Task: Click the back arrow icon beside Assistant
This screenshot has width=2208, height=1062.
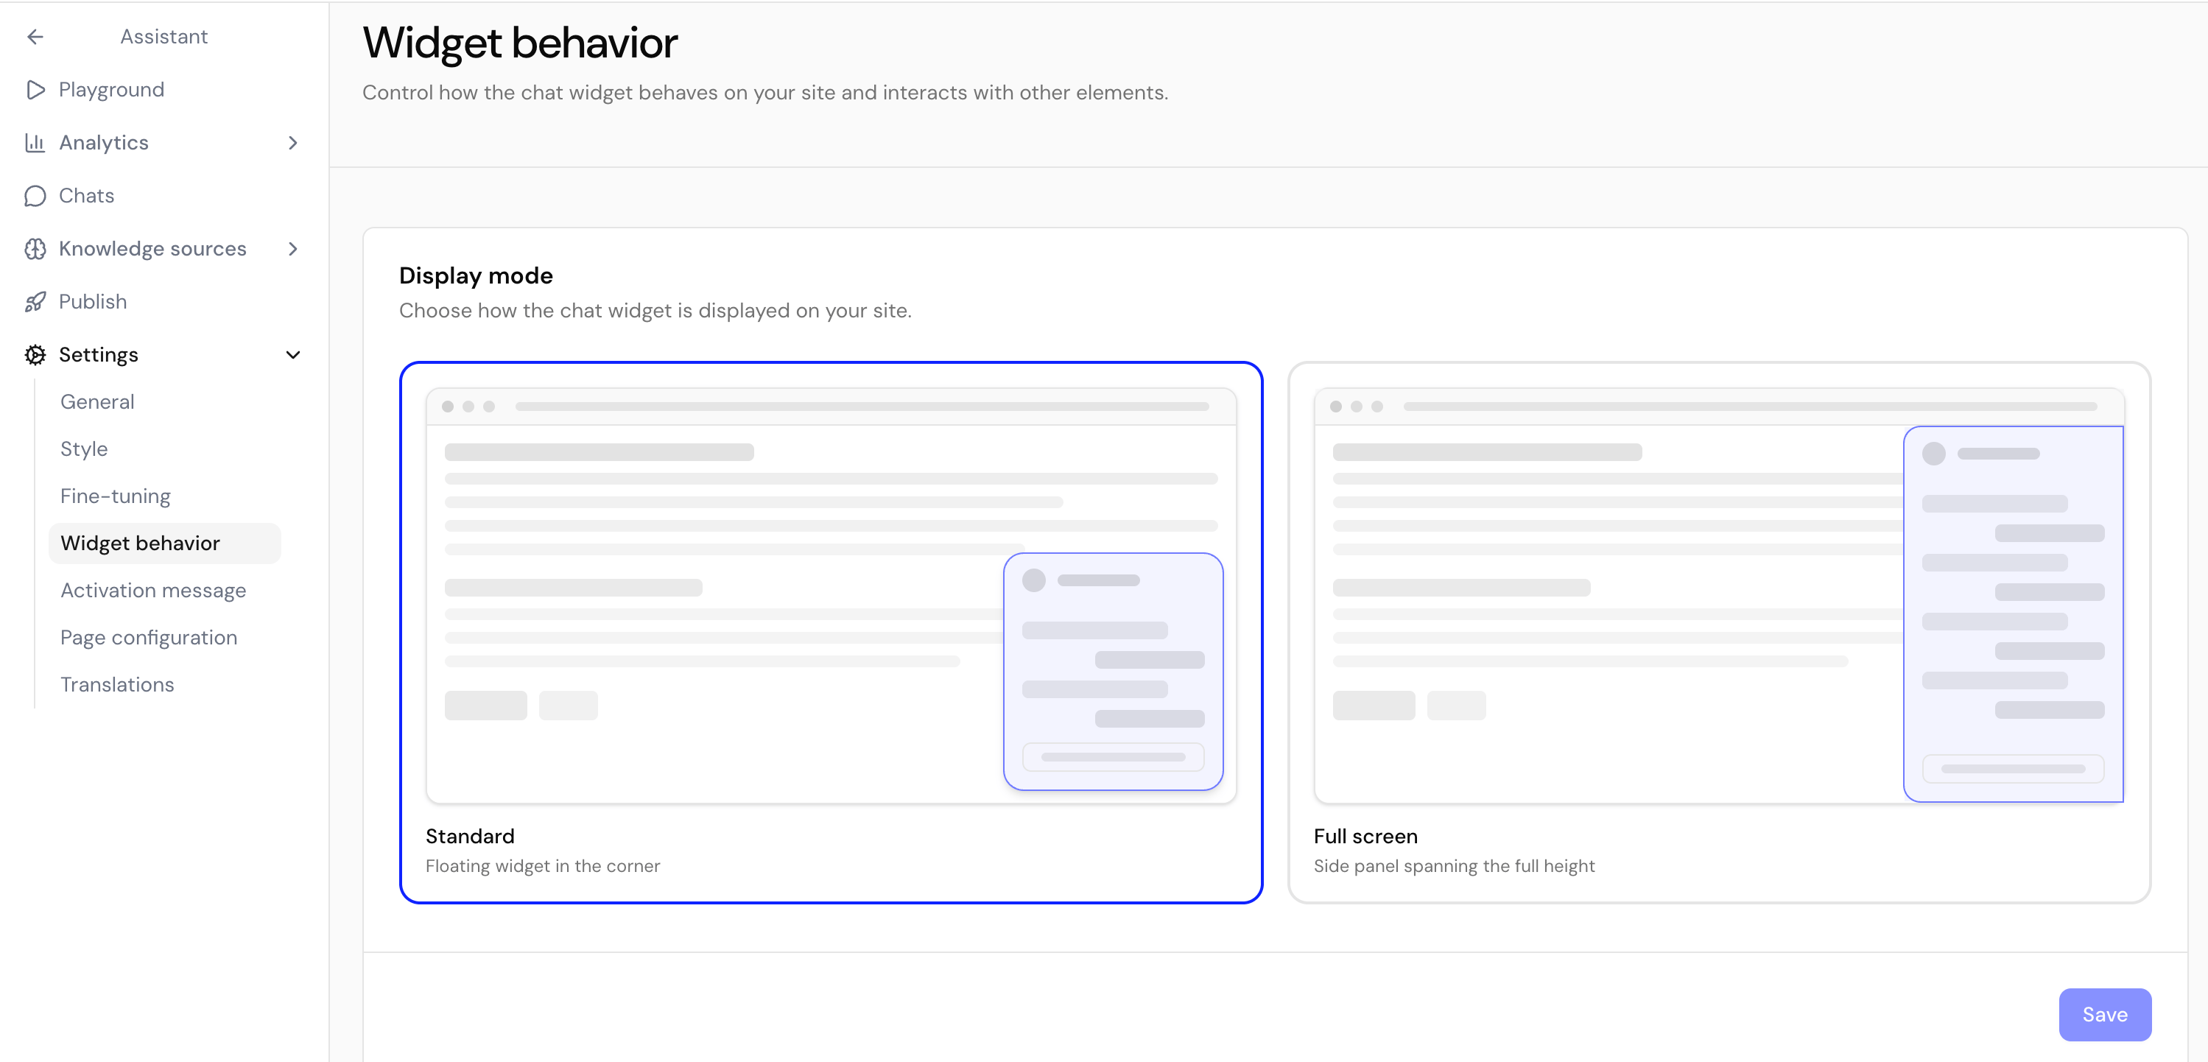Action: (35, 37)
